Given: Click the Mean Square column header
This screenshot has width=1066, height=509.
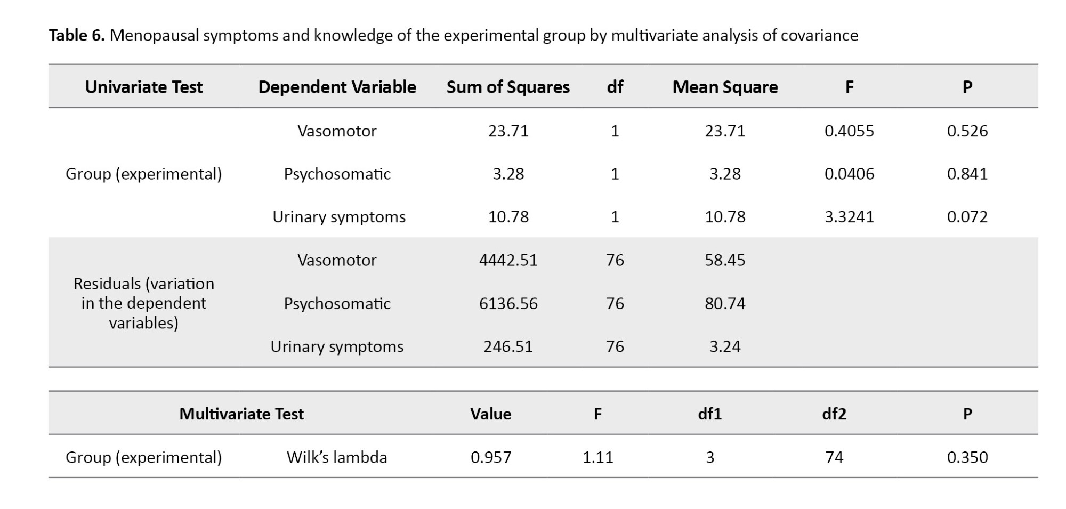Looking at the screenshot, I should click(x=725, y=87).
